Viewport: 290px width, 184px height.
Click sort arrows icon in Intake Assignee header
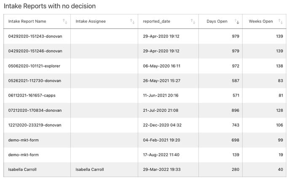(132, 22)
